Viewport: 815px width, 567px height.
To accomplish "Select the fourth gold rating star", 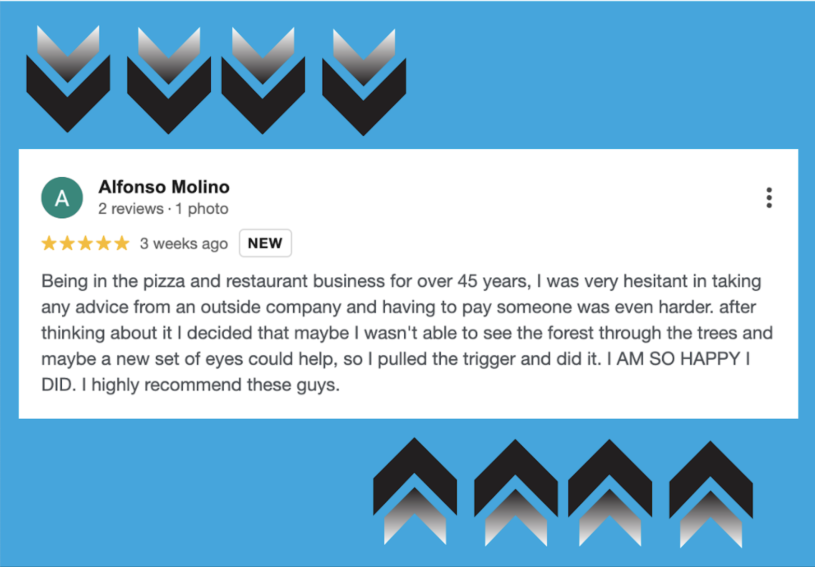I will click(x=104, y=243).
